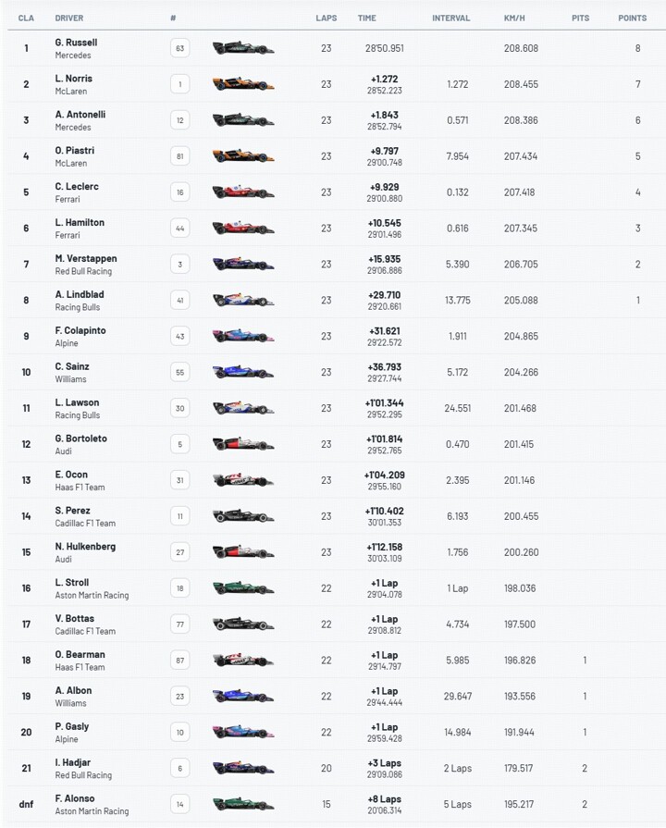Click the F. Alonso driver name
This screenshot has height=828, width=666.
[x=75, y=798]
